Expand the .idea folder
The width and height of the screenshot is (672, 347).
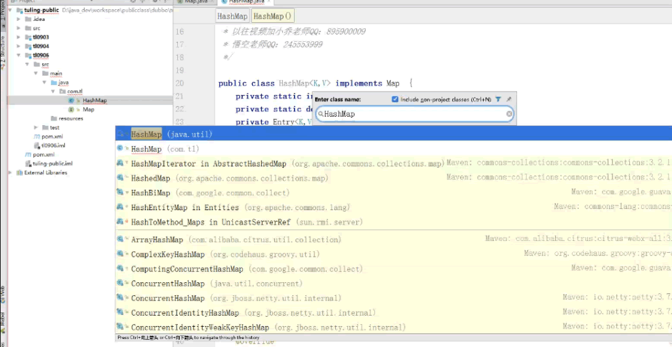tap(18, 19)
